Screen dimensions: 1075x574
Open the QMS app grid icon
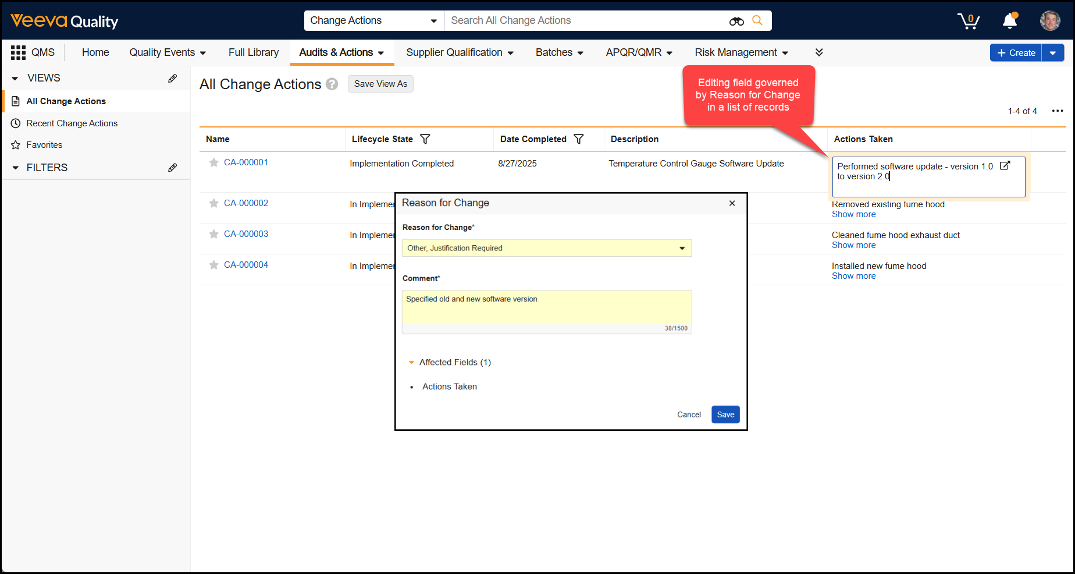18,52
